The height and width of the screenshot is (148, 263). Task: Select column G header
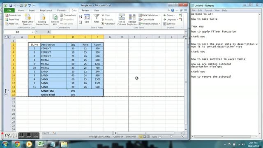[x=110, y=37]
